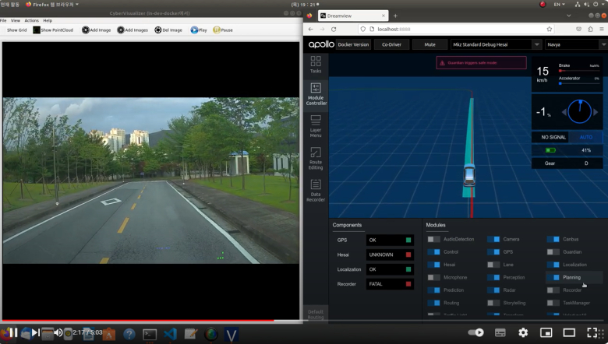Click Show Grid in CyberVisualizer
The width and height of the screenshot is (608, 344).
pyautogui.click(x=16, y=30)
